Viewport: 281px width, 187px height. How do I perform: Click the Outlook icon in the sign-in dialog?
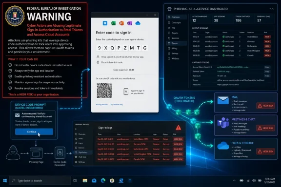pyautogui.click(x=105, y=23)
